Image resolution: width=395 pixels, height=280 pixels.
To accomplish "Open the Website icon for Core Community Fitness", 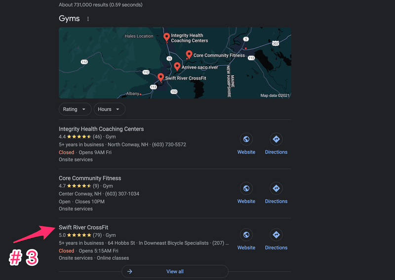I will (246, 188).
